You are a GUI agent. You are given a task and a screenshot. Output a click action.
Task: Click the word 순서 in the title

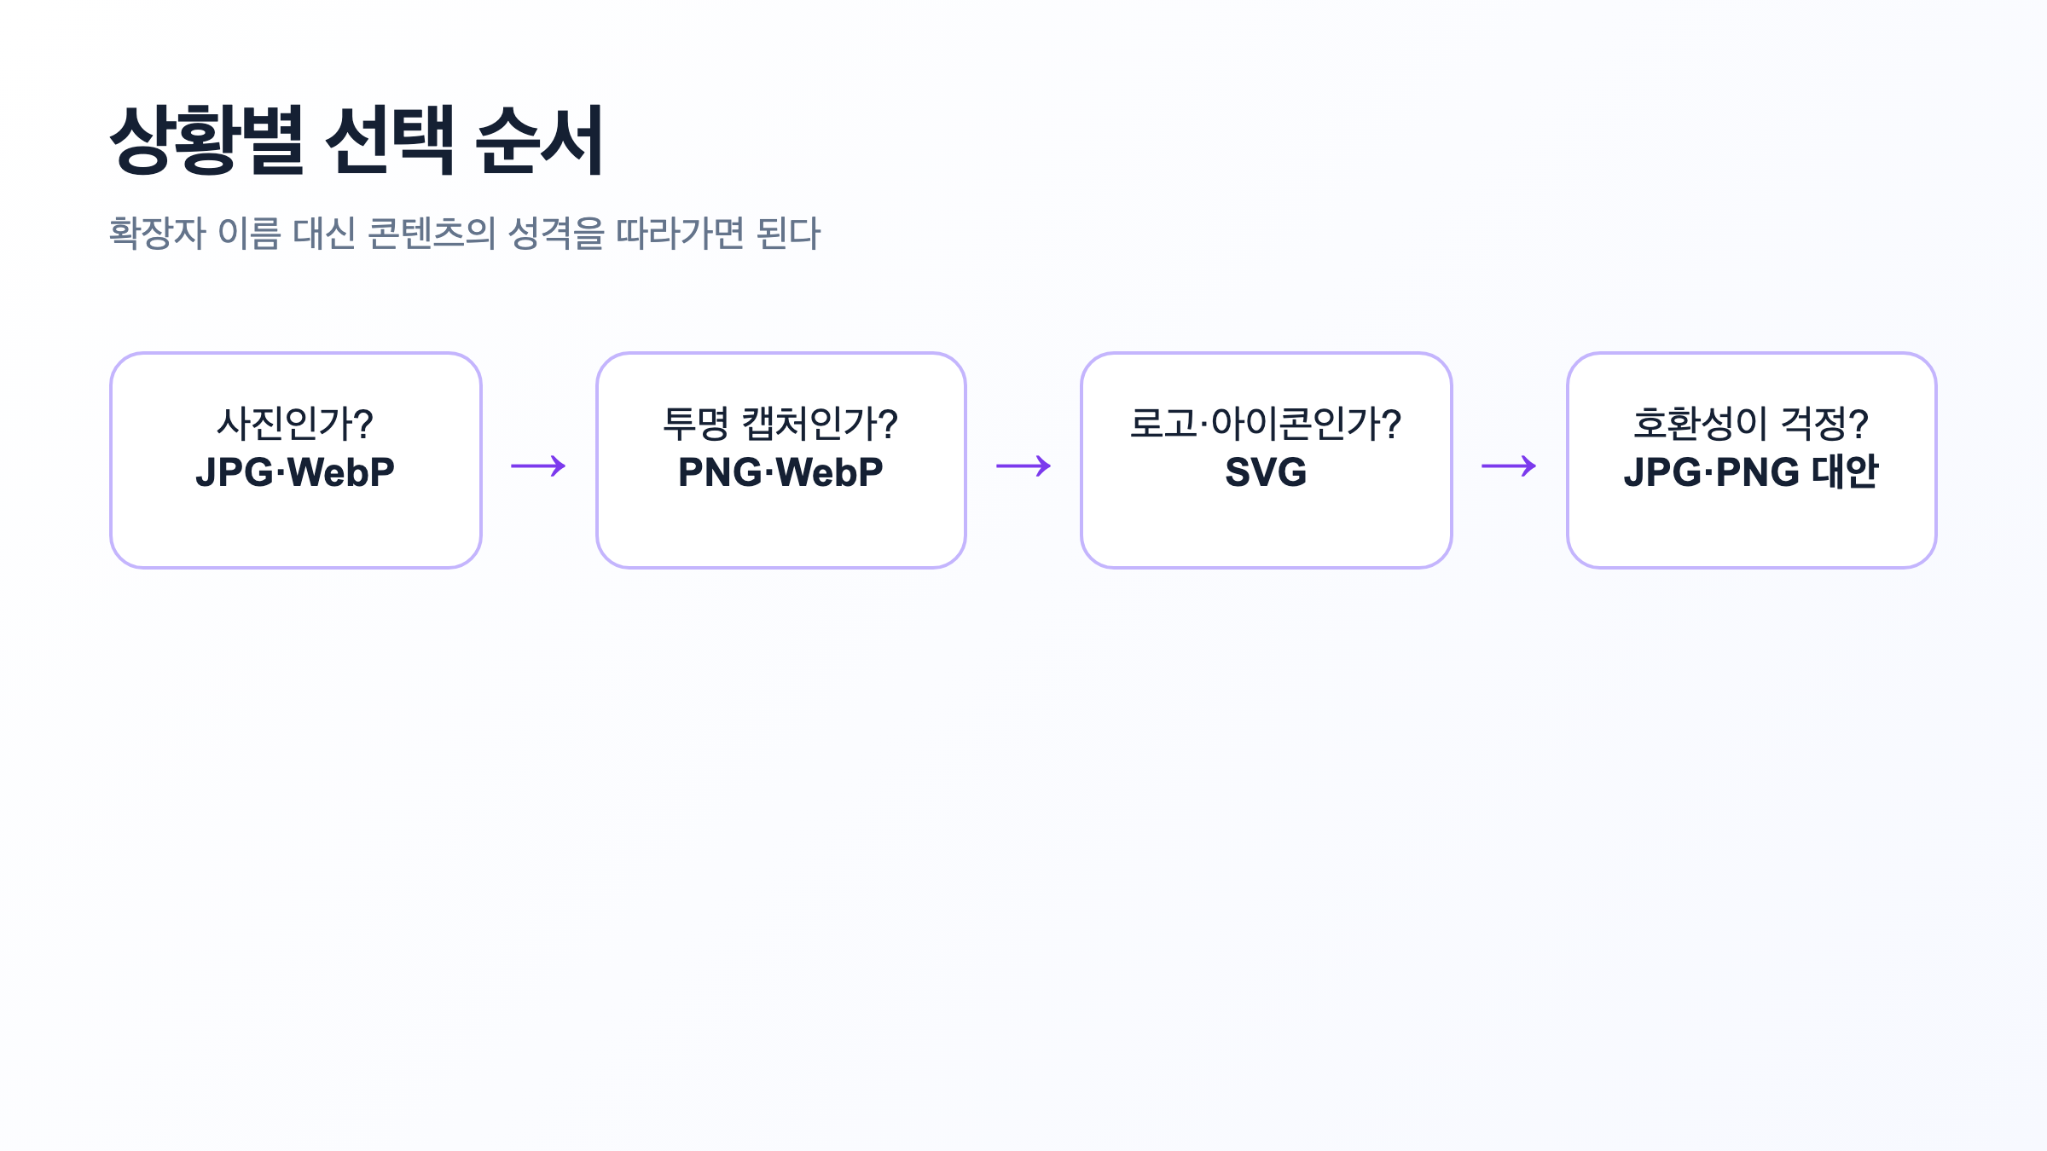(540, 141)
